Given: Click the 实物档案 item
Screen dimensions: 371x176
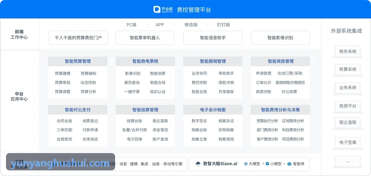Looking at the screenshot, I should coord(226,130).
